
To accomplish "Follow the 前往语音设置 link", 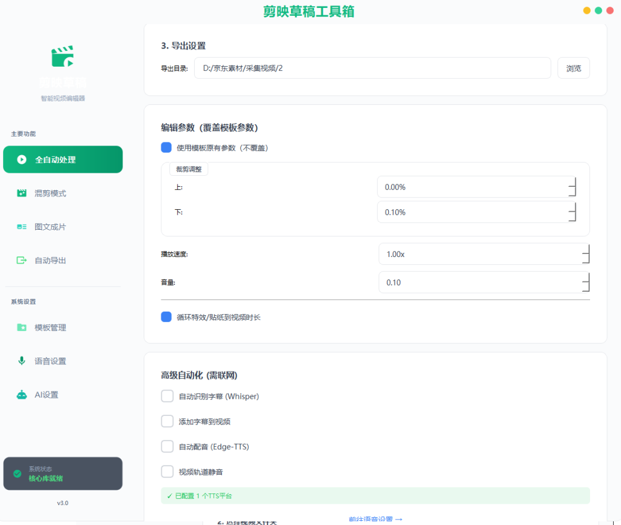I will (x=375, y=519).
